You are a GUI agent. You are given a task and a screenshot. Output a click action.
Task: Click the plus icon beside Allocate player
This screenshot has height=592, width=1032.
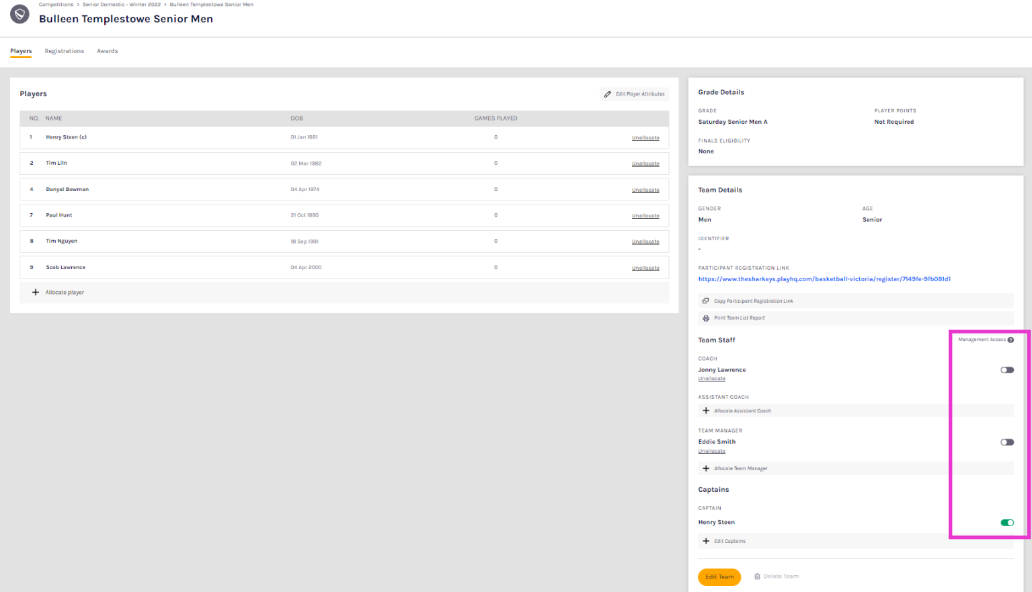pyautogui.click(x=36, y=293)
